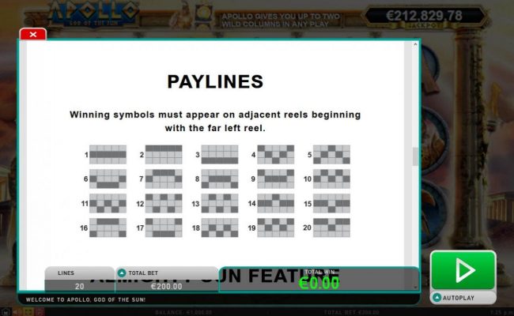Select payline 6 diagram
The height and width of the screenshot is (316, 514).
(x=108, y=179)
